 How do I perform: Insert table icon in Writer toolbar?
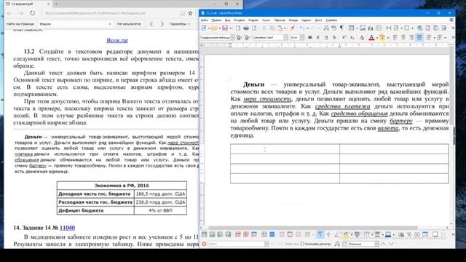352,28
